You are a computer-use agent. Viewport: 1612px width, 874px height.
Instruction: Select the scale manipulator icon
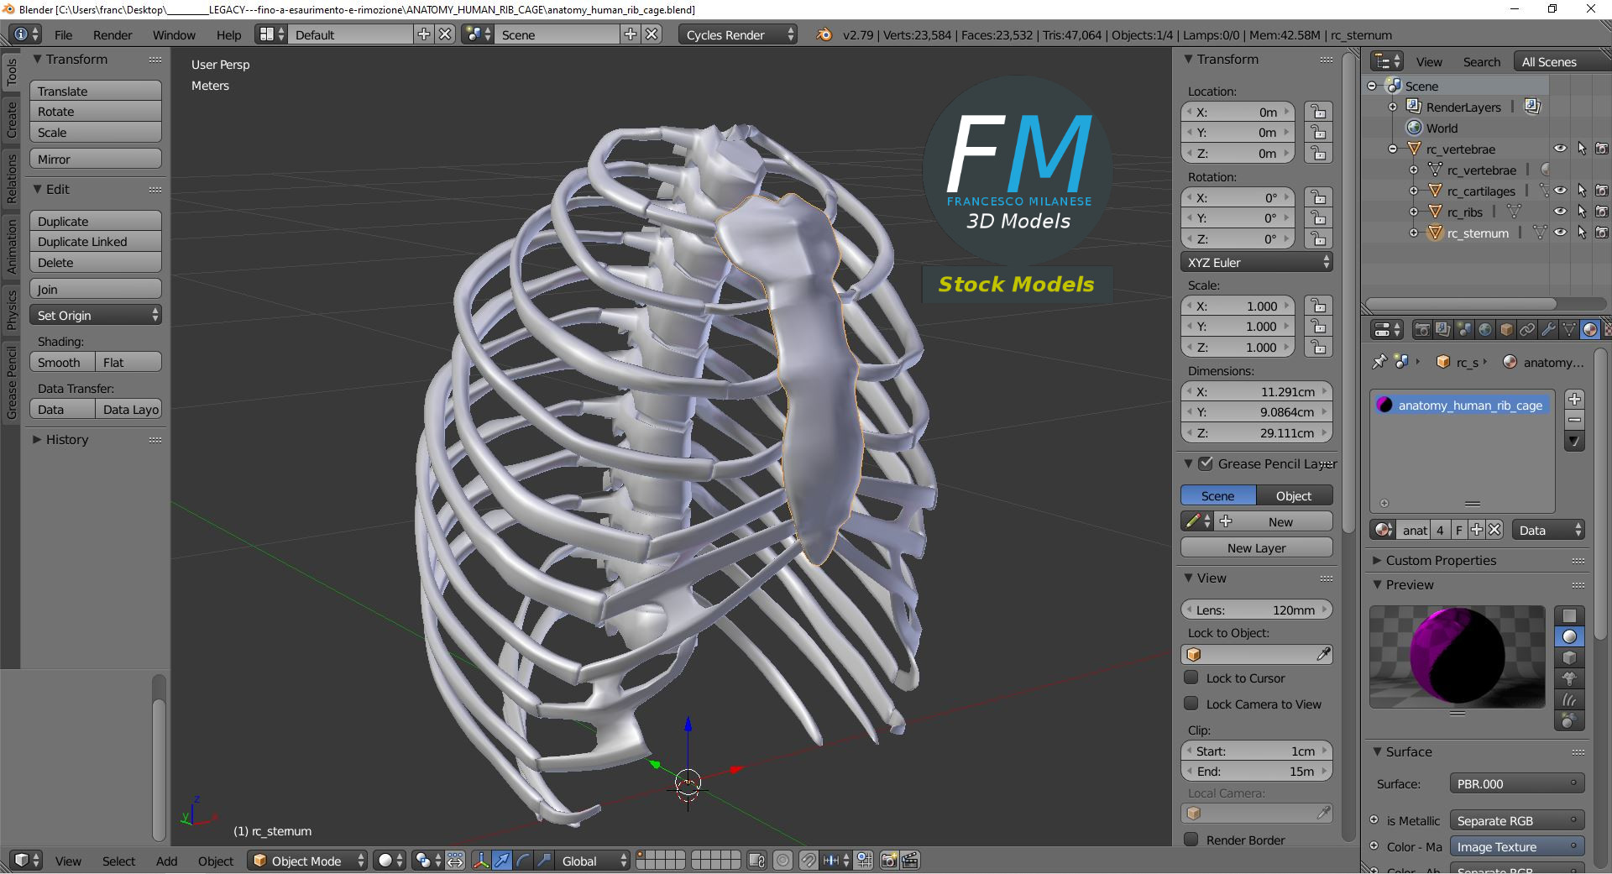click(543, 861)
